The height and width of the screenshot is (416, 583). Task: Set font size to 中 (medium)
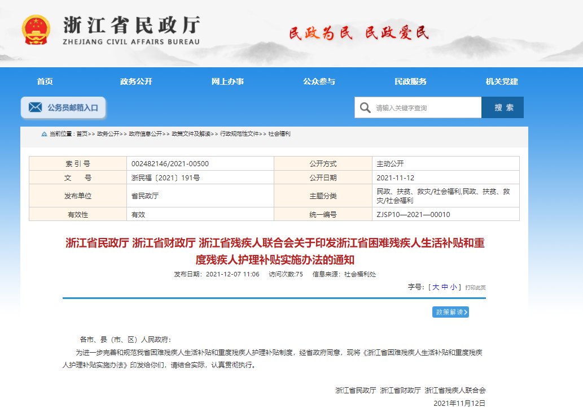pyautogui.click(x=445, y=287)
